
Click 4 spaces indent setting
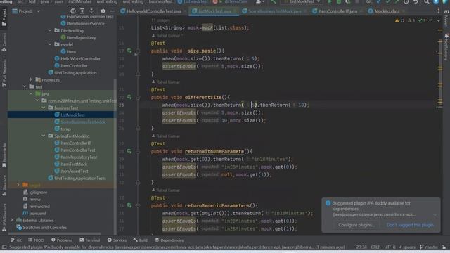407,247
